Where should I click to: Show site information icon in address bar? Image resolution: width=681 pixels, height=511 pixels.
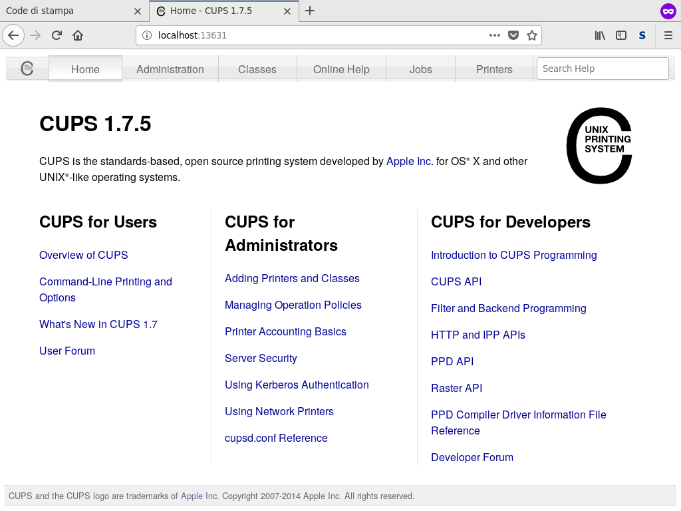tap(147, 35)
